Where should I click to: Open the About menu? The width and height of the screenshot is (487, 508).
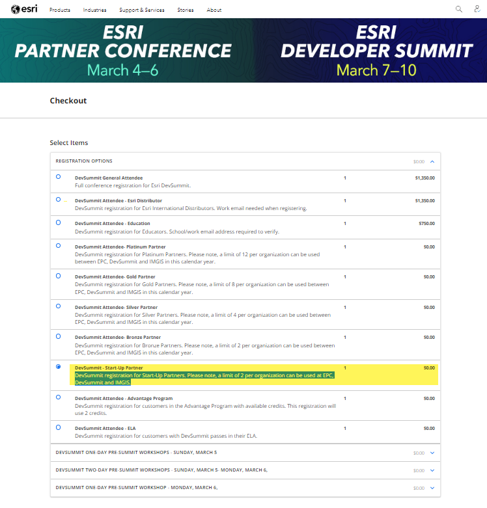tap(214, 10)
